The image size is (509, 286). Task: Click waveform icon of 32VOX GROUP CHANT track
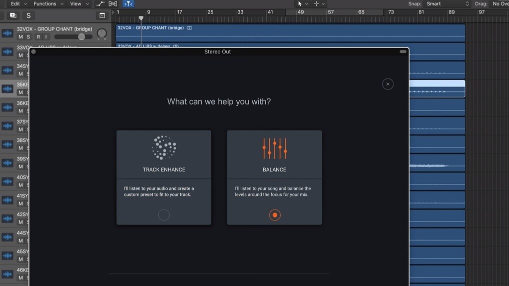click(x=8, y=33)
